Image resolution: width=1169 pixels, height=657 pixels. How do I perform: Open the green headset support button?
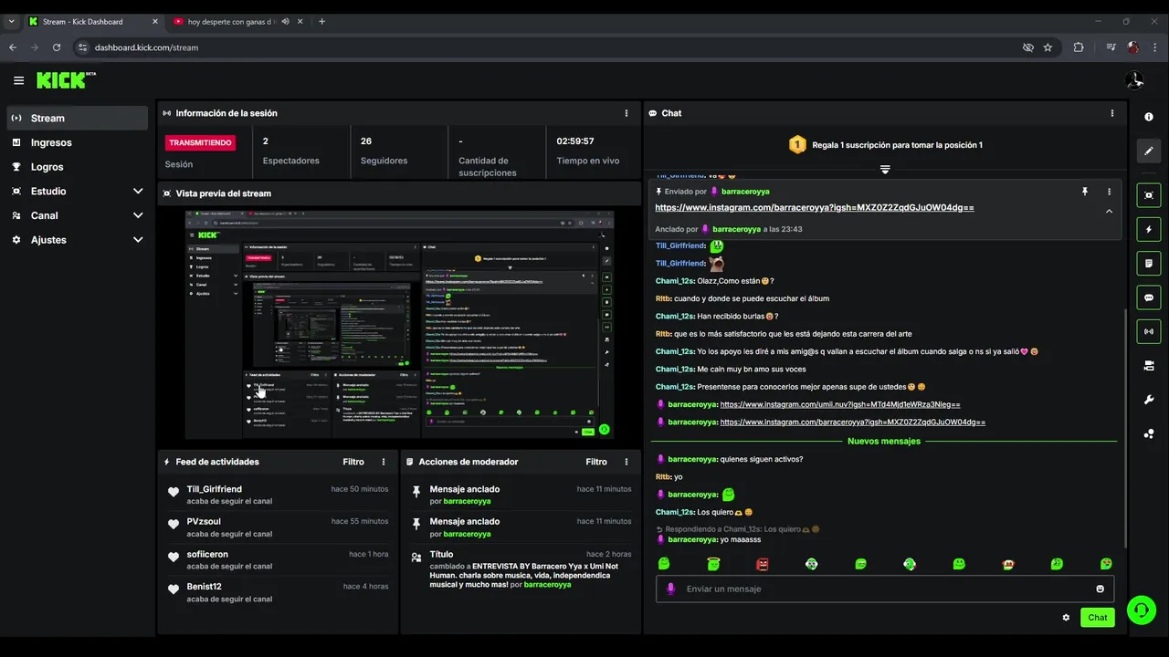(x=1141, y=610)
